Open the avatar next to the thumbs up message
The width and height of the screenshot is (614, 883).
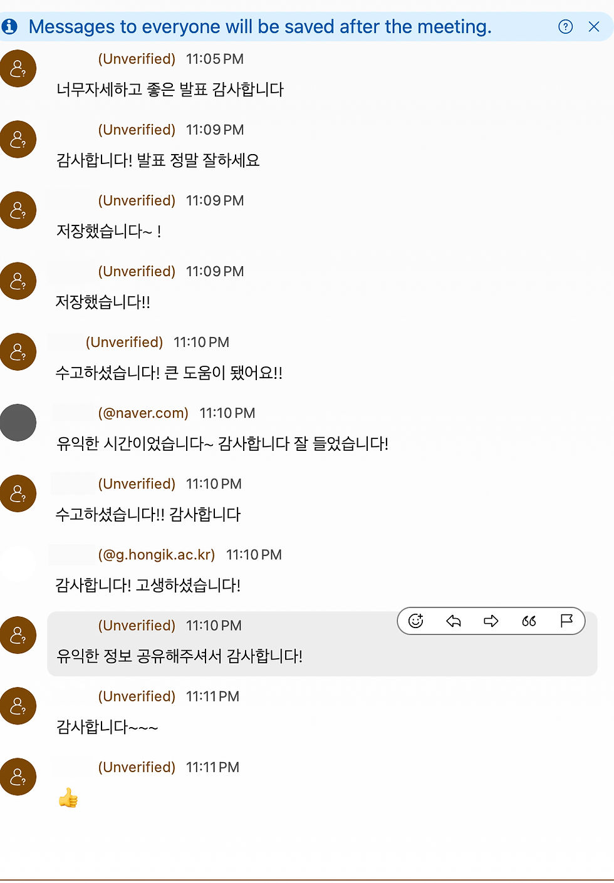[x=18, y=777]
